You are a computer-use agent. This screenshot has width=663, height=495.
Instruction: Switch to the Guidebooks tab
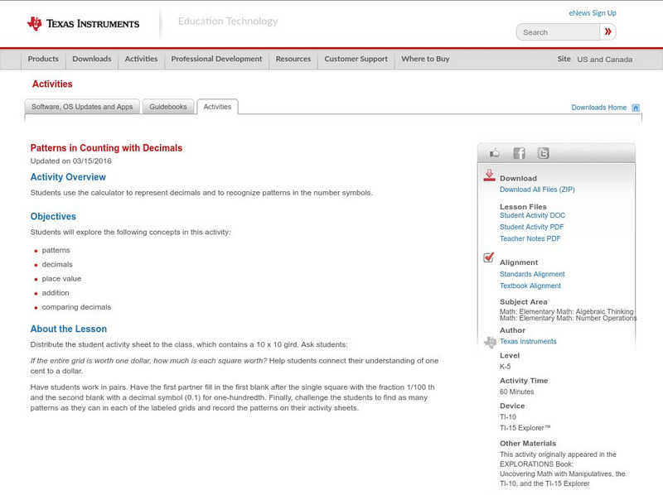click(x=168, y=106)
